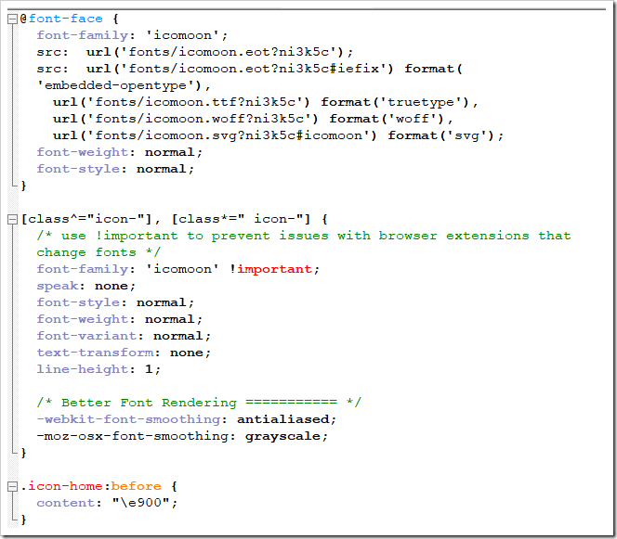Click font-style: normal in icon class block
Screen dimensions: 617x539
115,302
